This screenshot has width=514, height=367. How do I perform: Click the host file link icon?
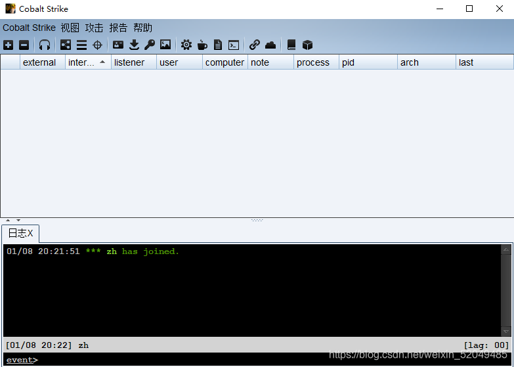pyautogui.click(x=255, y=45)
